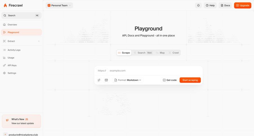Click the table view icon
This screenshot has width=254, height=136.
106,80
